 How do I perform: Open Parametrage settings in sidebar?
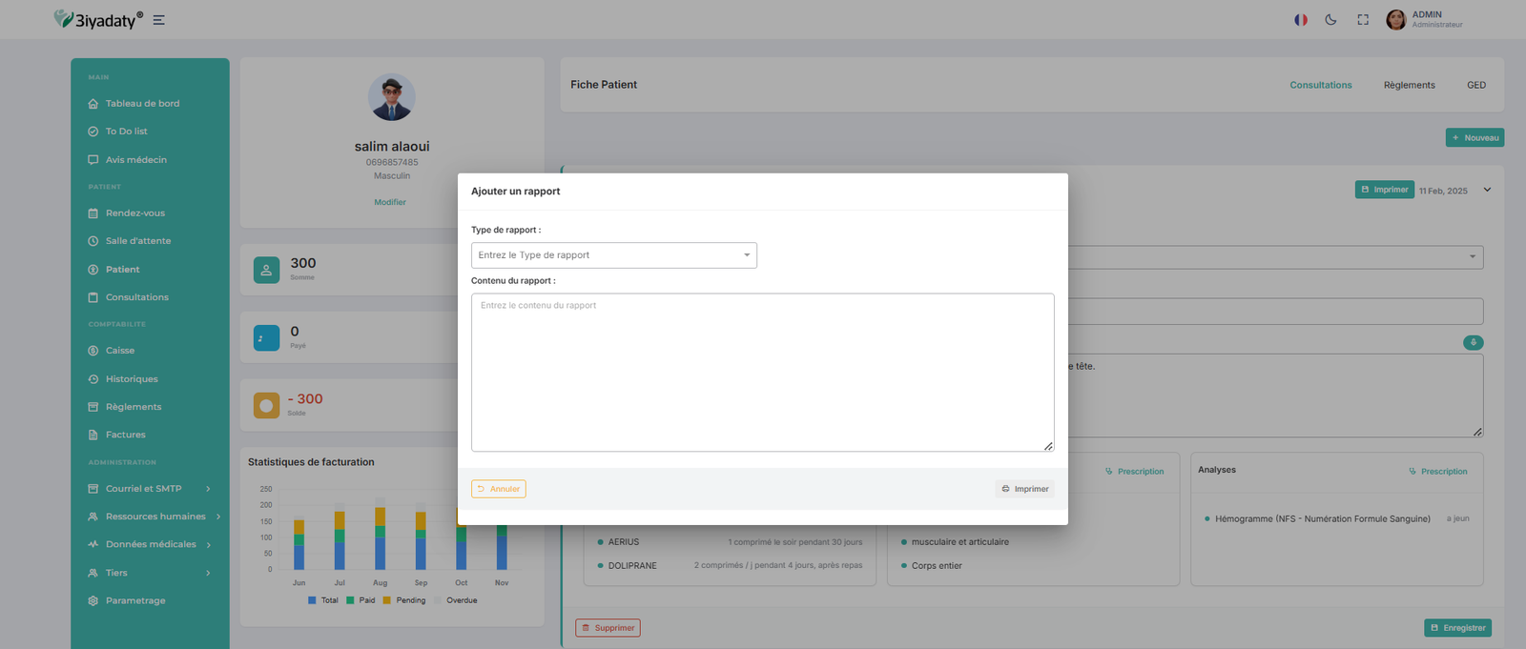point(134,601)
